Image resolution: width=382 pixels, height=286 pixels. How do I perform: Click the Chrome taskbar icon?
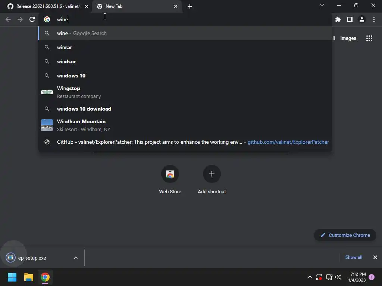point(45,277)
